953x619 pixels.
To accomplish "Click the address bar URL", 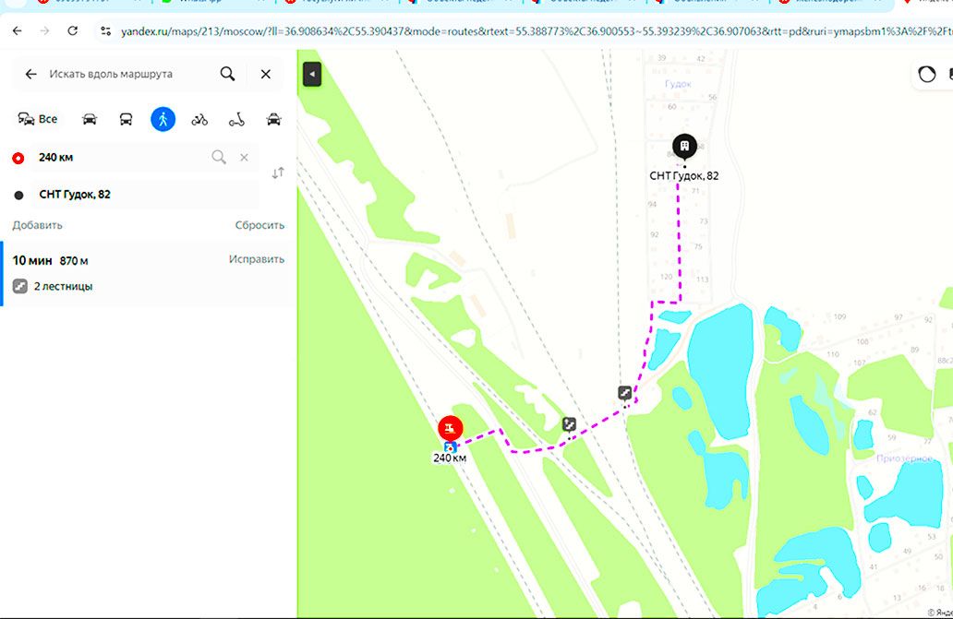I will 535,31.
